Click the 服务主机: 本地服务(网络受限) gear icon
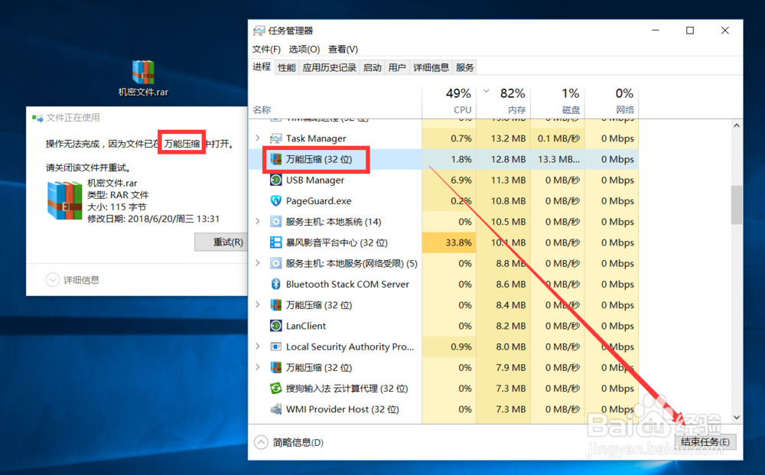This screenshot has width=765, height=475. pyautogui.click(x=275, y=263)
